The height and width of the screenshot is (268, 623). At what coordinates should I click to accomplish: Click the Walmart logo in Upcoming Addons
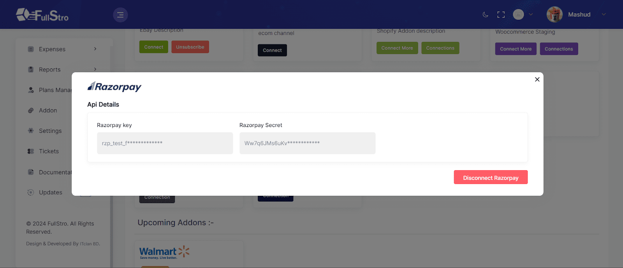click(164, 252)
